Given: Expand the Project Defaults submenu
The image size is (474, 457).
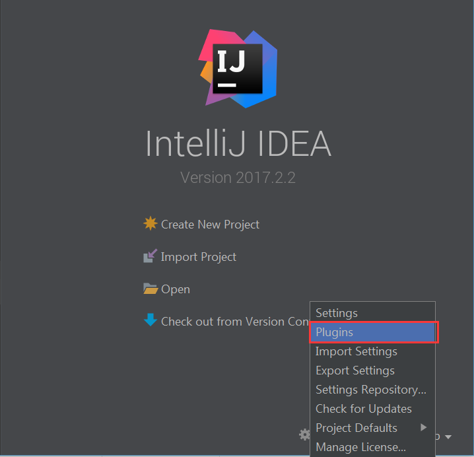Looking at the screenshot, I should pos(372,428).
